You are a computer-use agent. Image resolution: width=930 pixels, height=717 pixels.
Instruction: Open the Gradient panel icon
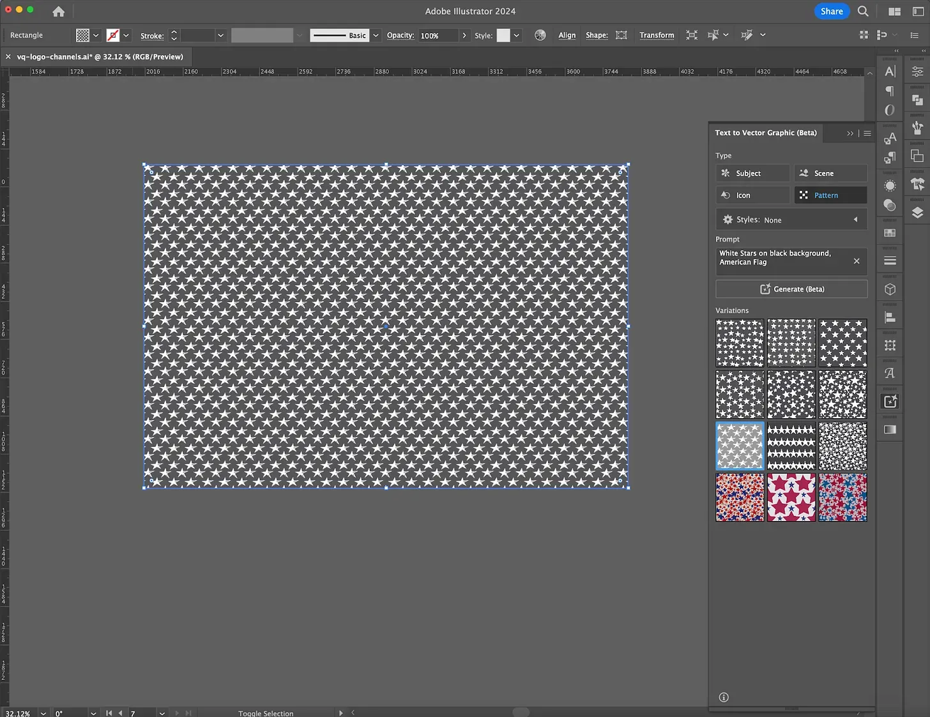(x=890, y=430)
